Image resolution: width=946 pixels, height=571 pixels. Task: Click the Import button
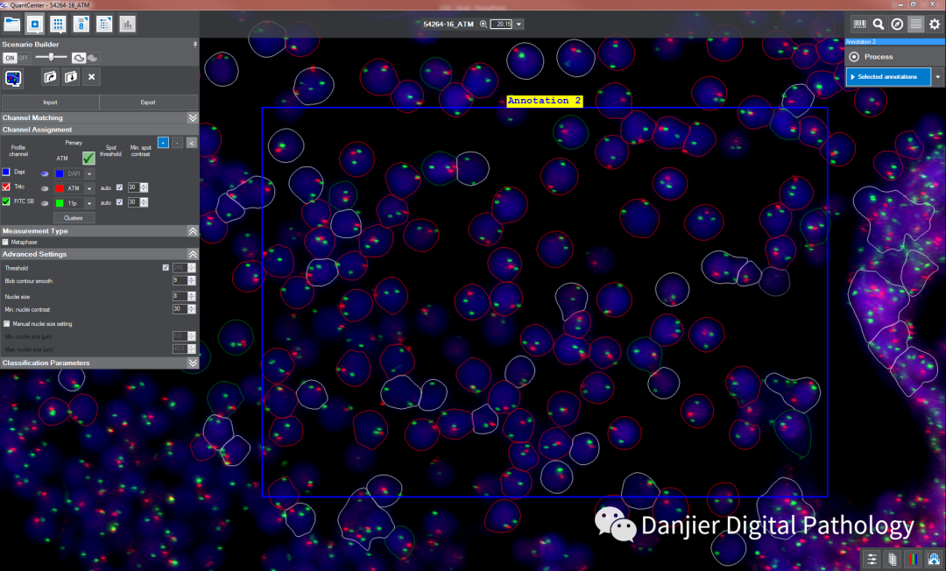[x=50, y=102]
